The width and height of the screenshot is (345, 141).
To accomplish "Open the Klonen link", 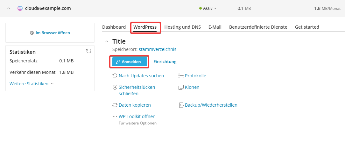I will pyautogui.click(x=192, y=87).
